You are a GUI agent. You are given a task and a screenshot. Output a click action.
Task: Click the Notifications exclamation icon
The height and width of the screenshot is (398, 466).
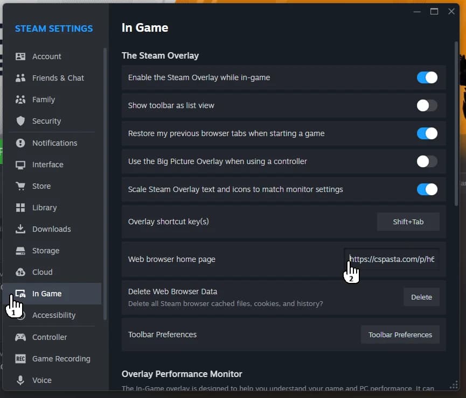coord(20,143)
